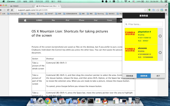Open the Java bookmarks folder

pos(40,14)
